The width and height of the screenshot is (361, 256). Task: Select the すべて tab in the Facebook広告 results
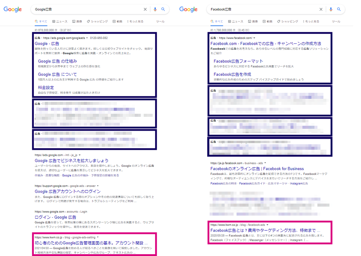pos(217,21)
